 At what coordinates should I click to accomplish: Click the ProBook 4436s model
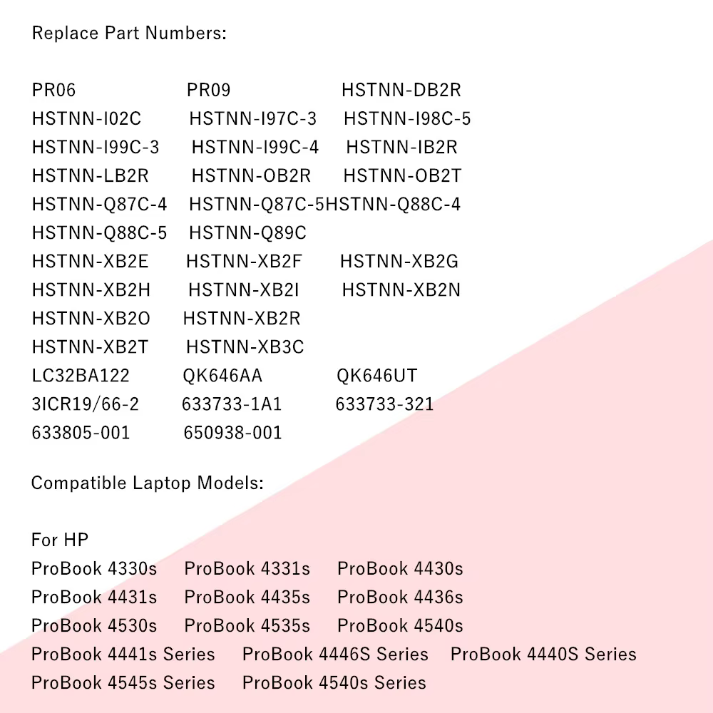pyautogui.click(x=400, y=597)
